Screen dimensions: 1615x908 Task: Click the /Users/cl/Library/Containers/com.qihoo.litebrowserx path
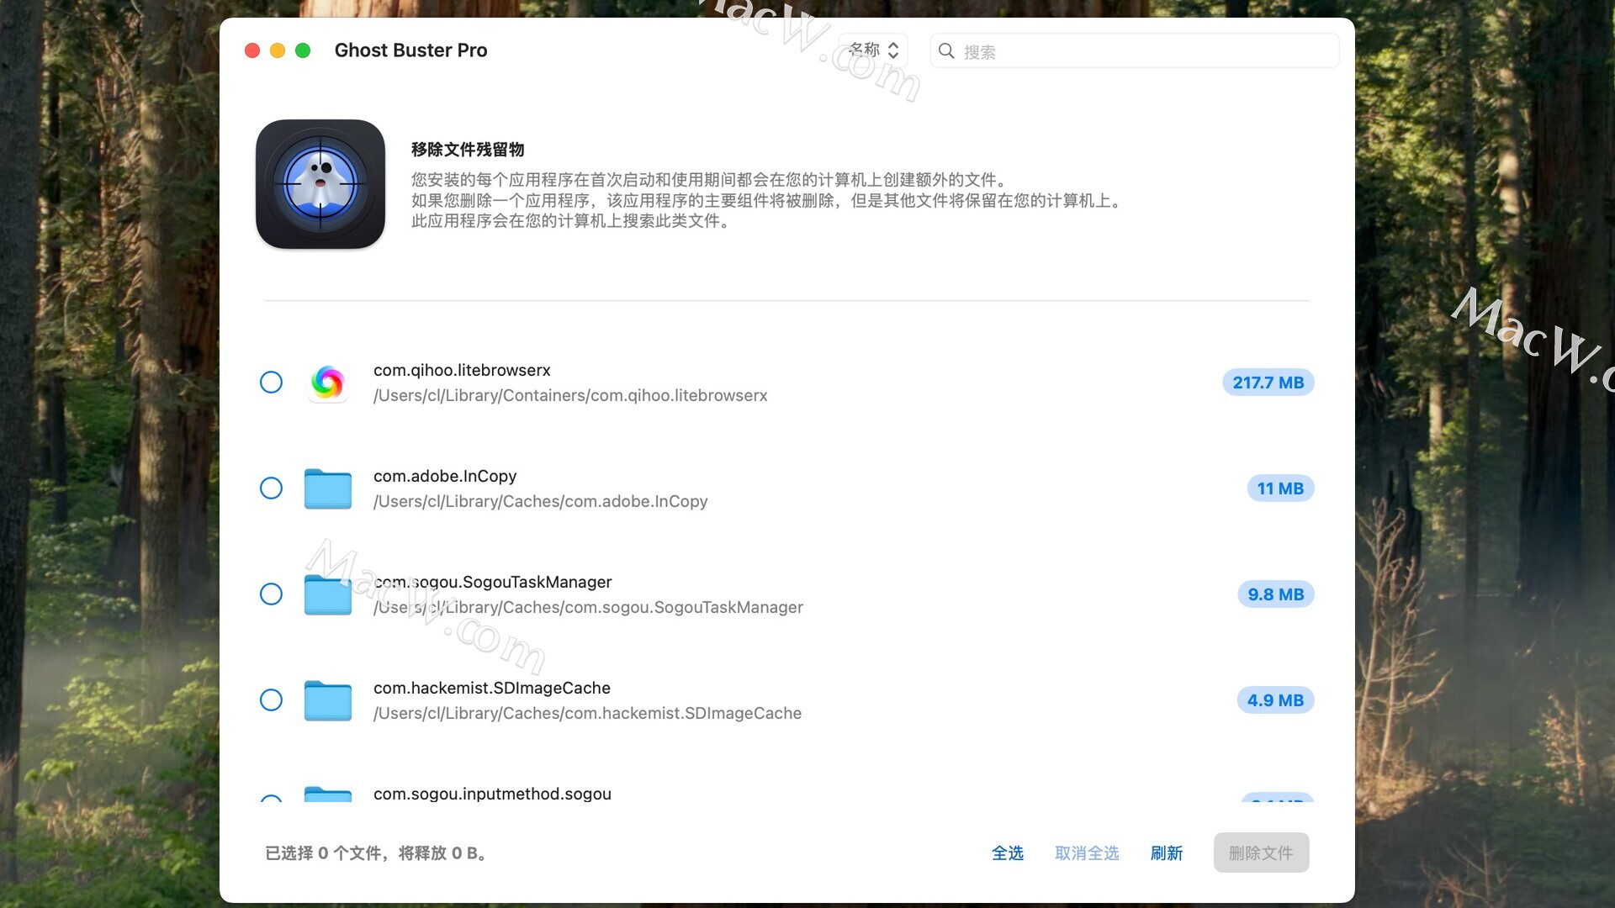(x=570, y=395)
